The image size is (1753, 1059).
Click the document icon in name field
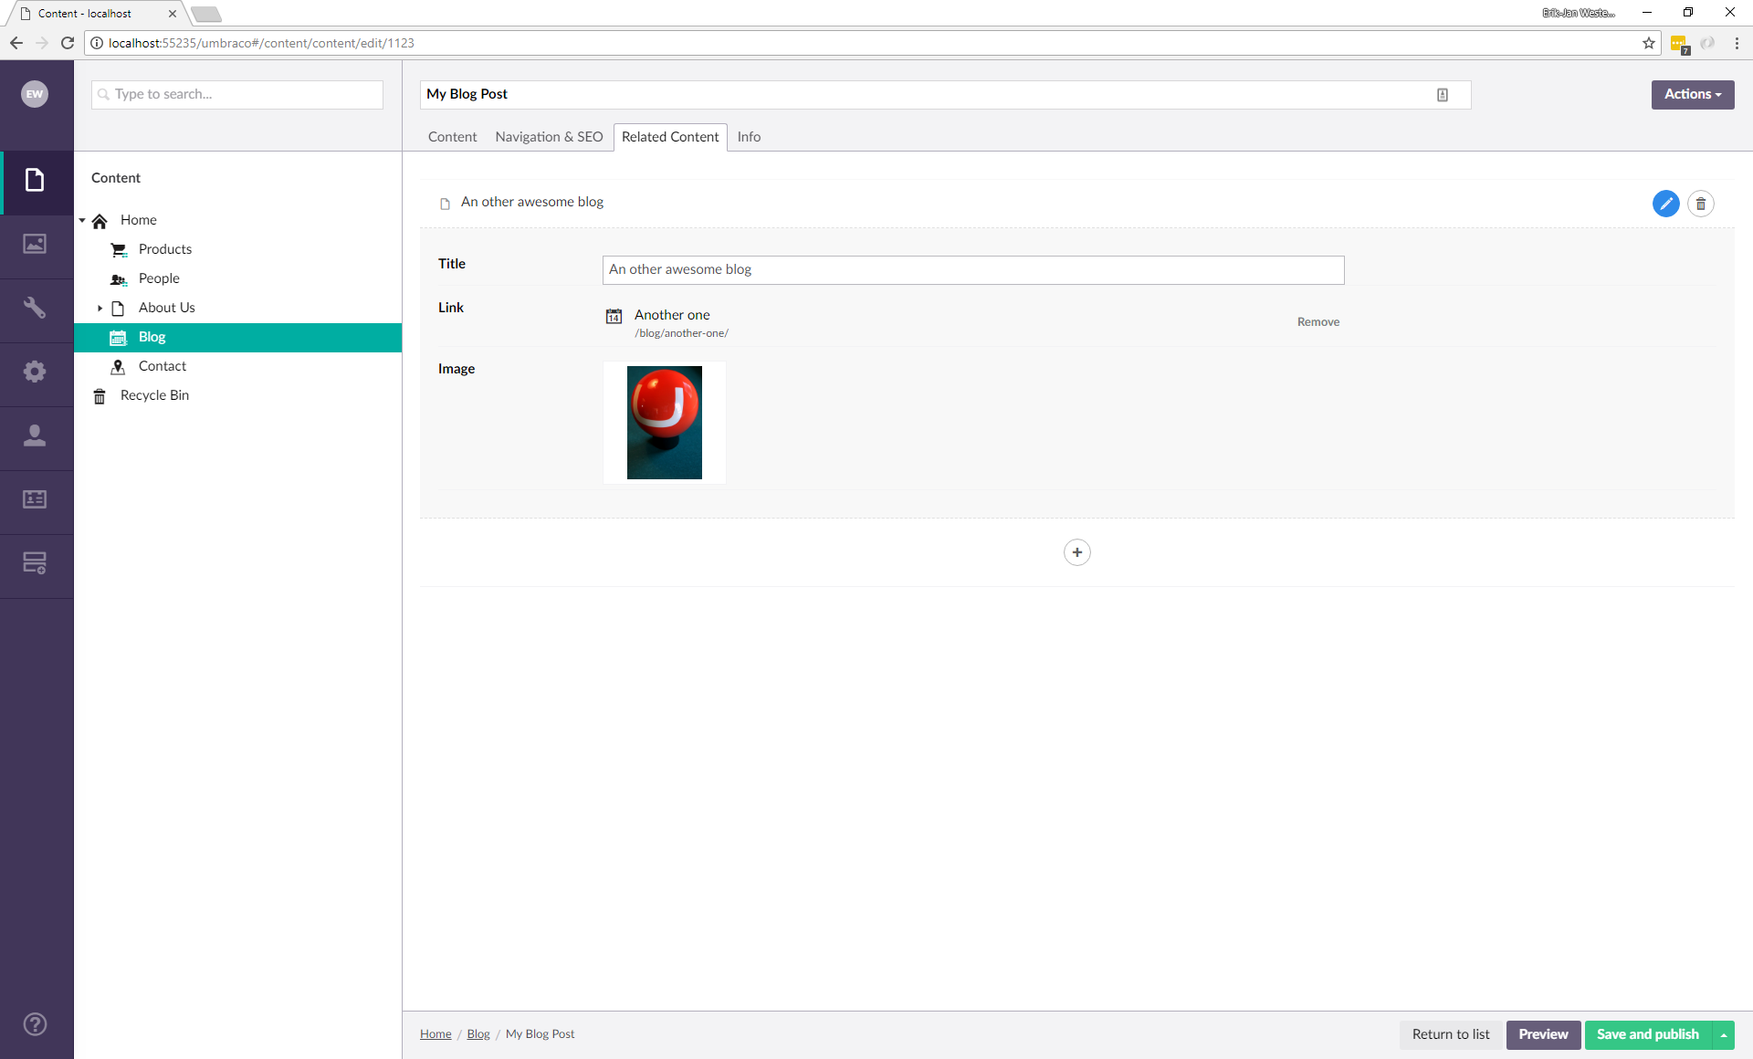pyautogui.click(x=1443, y=95)
